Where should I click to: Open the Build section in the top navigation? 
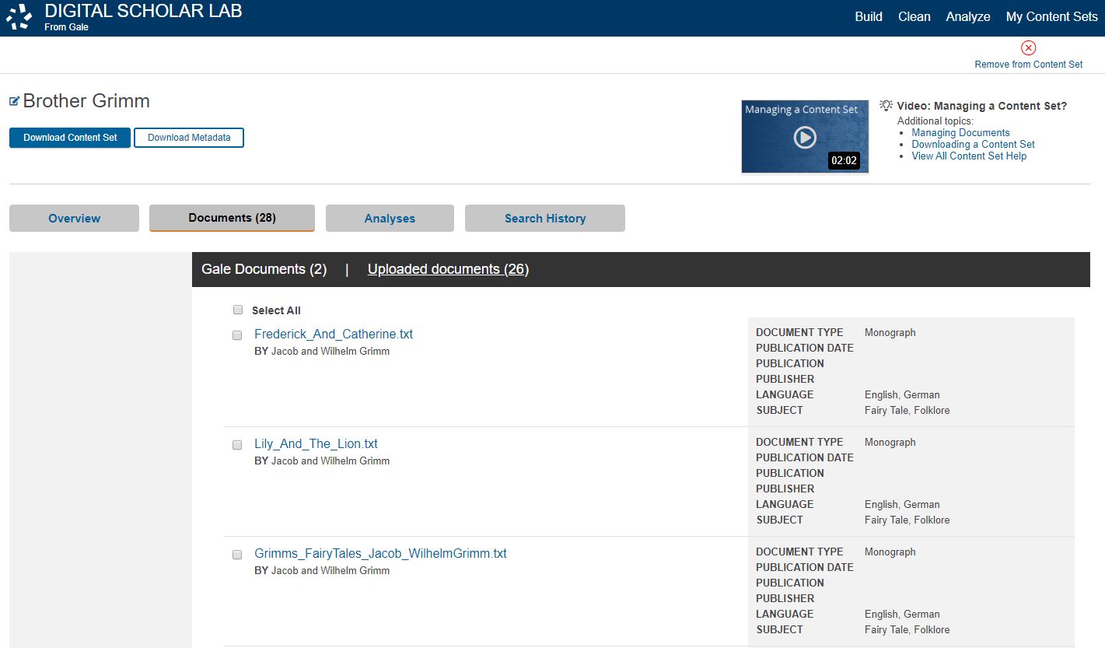(x=869, y=16)
